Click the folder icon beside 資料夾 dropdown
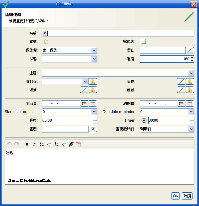This screenshot has height=206, width=199. [x=93, y=82]
